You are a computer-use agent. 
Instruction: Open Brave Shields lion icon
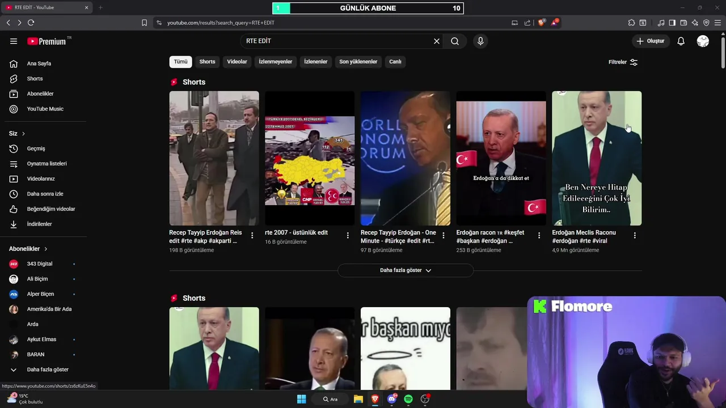pos(541,23)
